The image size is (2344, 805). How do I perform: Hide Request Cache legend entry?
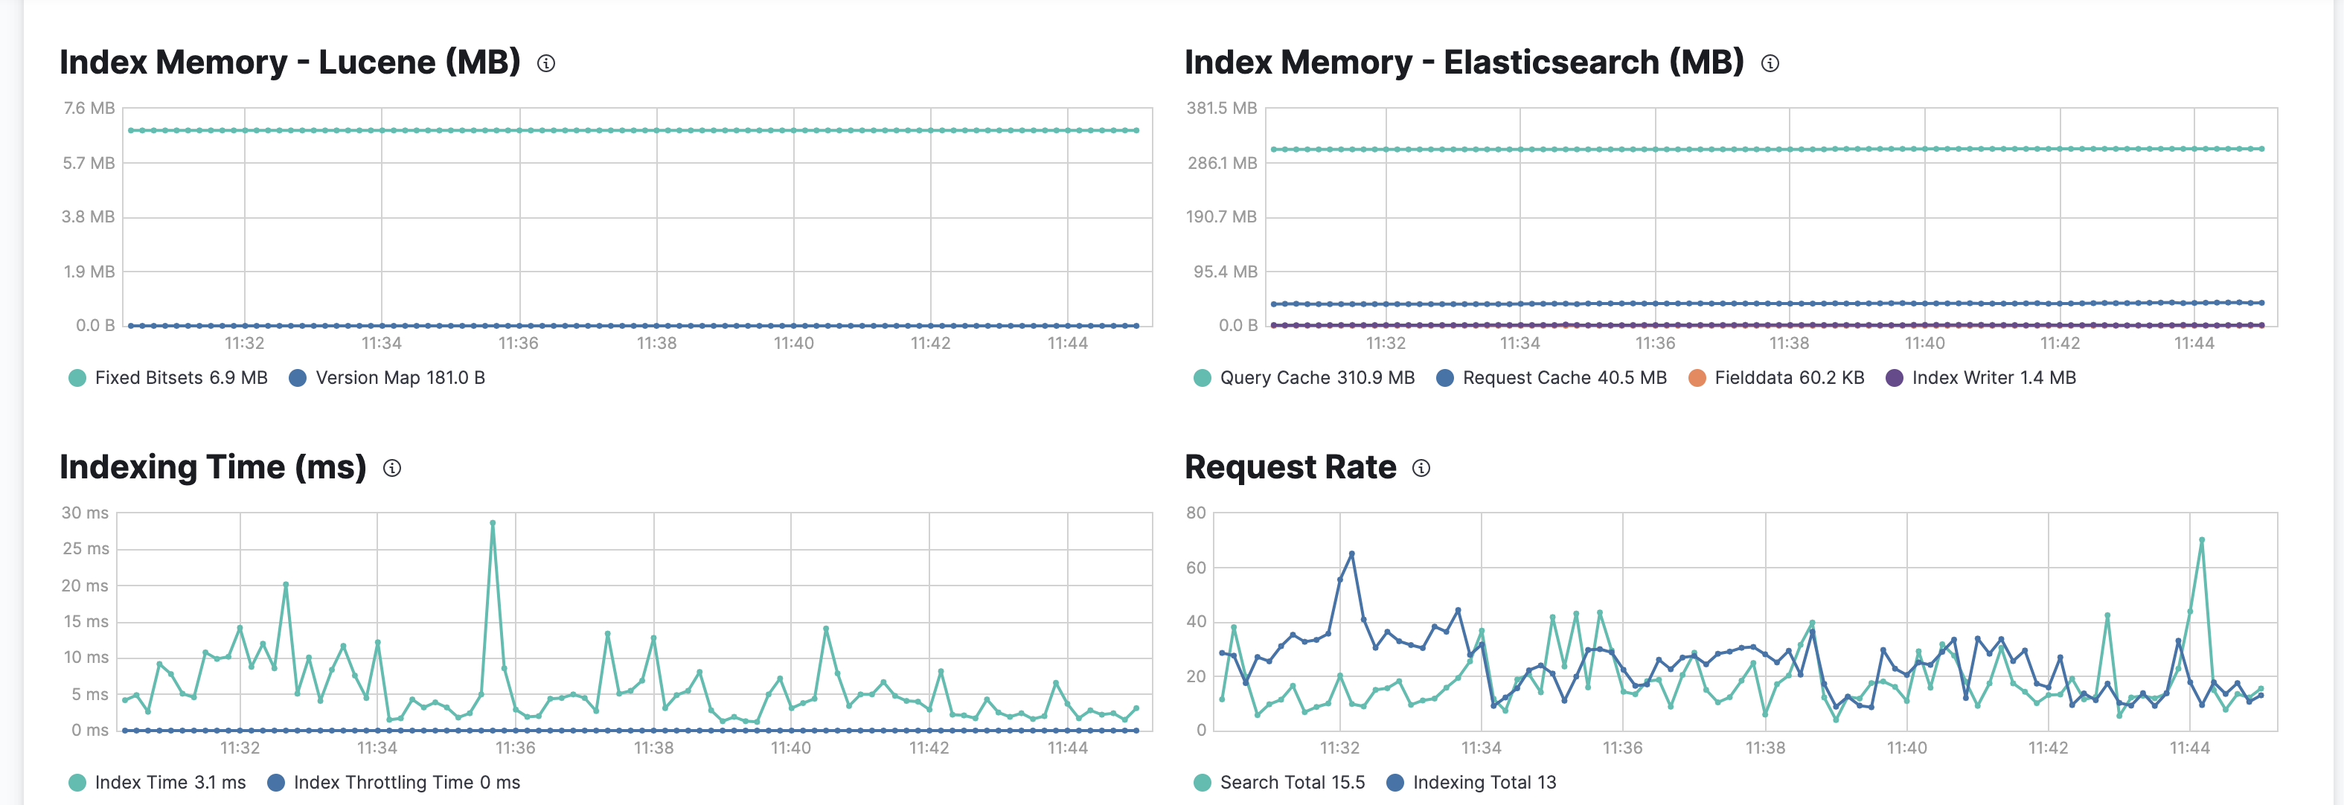click(1563, 379)
